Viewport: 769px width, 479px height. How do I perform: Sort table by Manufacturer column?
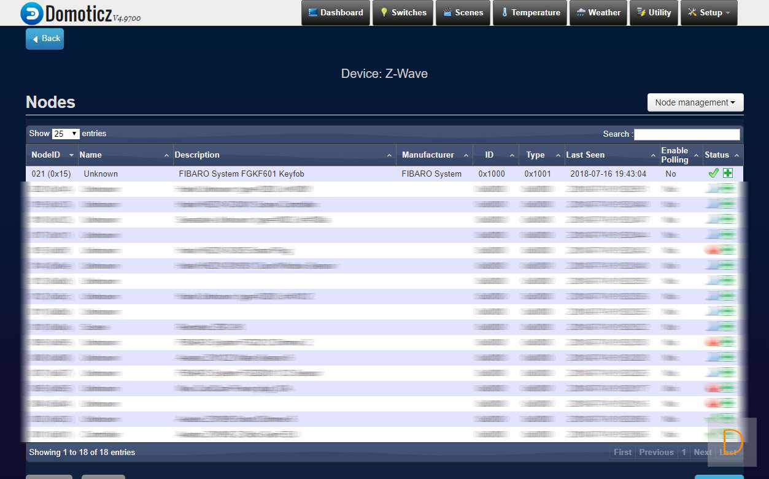click(433, 155)
